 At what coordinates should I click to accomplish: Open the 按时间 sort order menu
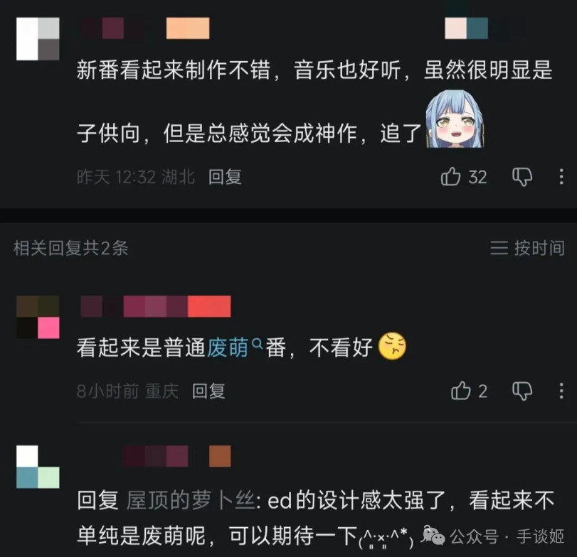[x=527, y=248]
